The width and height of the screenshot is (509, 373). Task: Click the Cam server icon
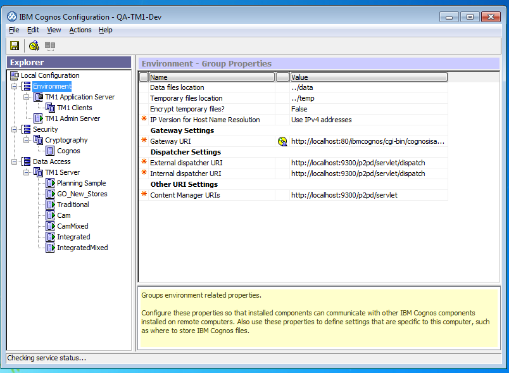coord(50,215)
